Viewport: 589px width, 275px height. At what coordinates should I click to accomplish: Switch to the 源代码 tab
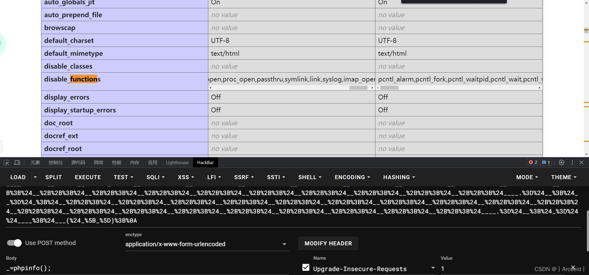click(78, 162)
